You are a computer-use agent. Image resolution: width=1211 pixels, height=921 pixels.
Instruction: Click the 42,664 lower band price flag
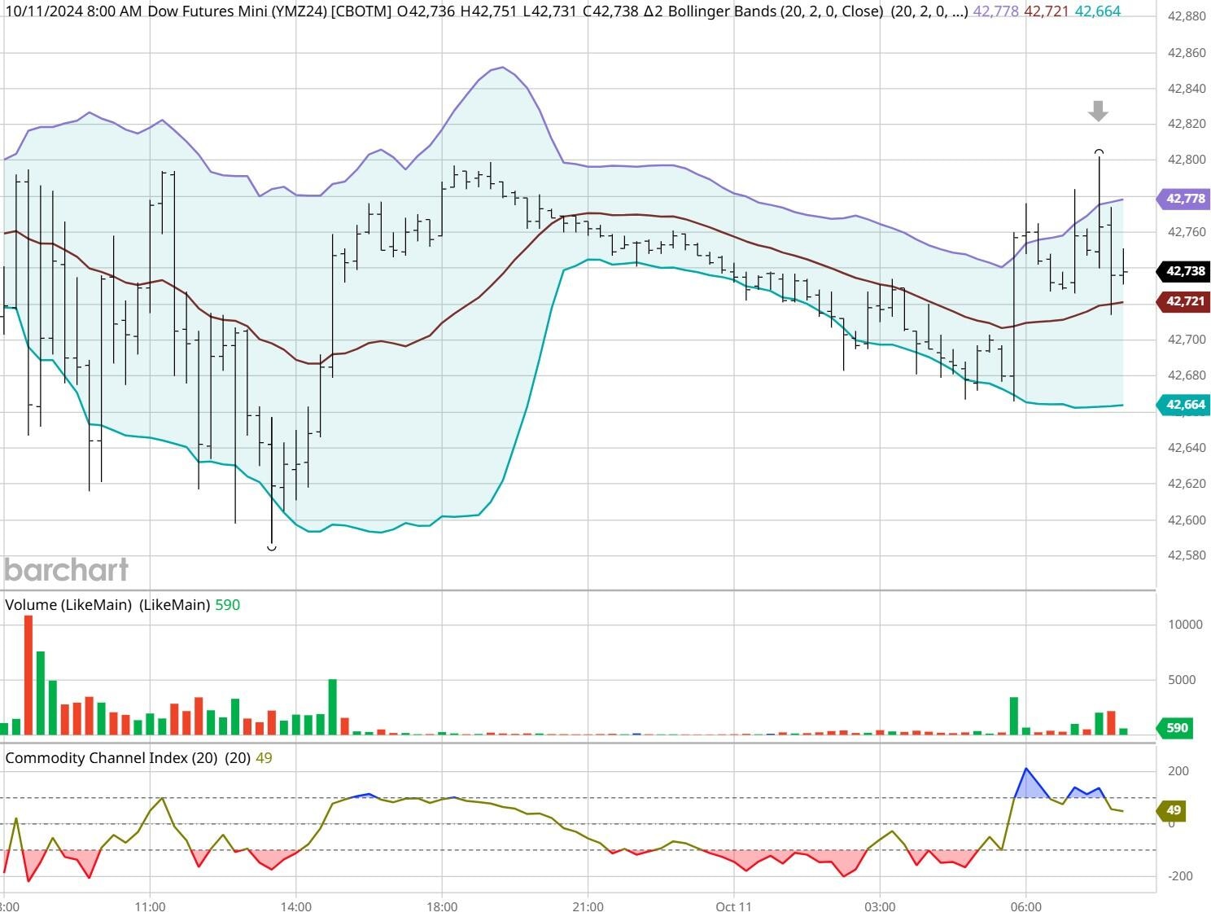click(x=1183, y=404)
